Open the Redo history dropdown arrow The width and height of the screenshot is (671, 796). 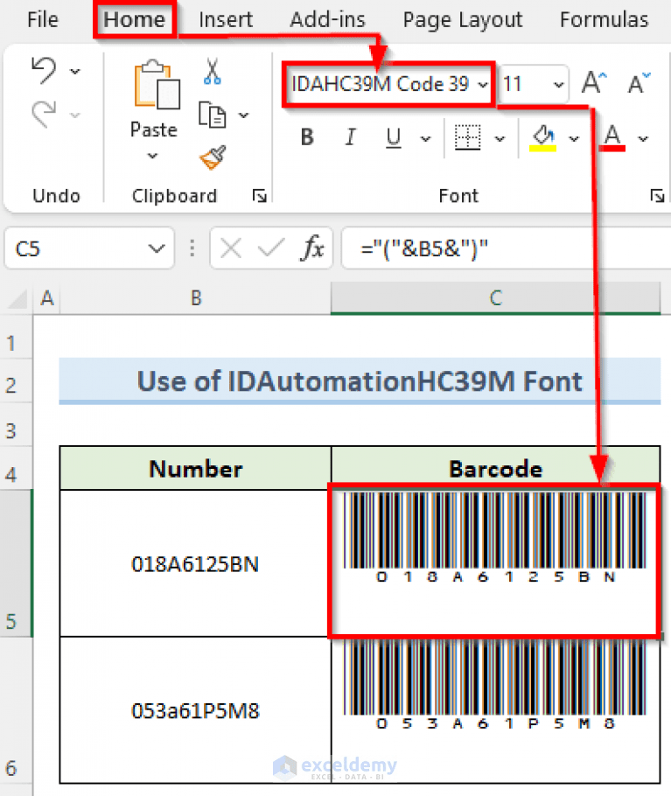point(75,115)
